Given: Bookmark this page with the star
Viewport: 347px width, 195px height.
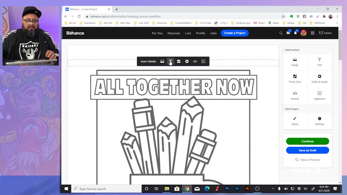Looking at the screenshot, I should (x=283, y=17).
